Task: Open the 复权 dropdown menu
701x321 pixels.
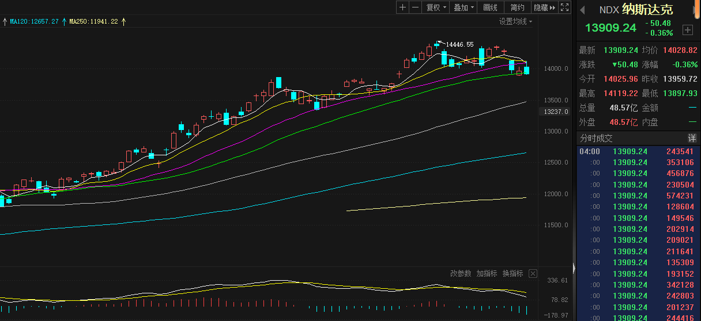Action: click(x=435, y=7)
